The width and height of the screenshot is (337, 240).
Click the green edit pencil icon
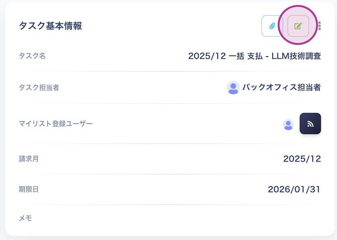coord(298,26)
